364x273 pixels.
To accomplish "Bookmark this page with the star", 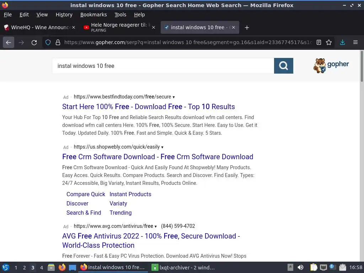I will point(329,43).
